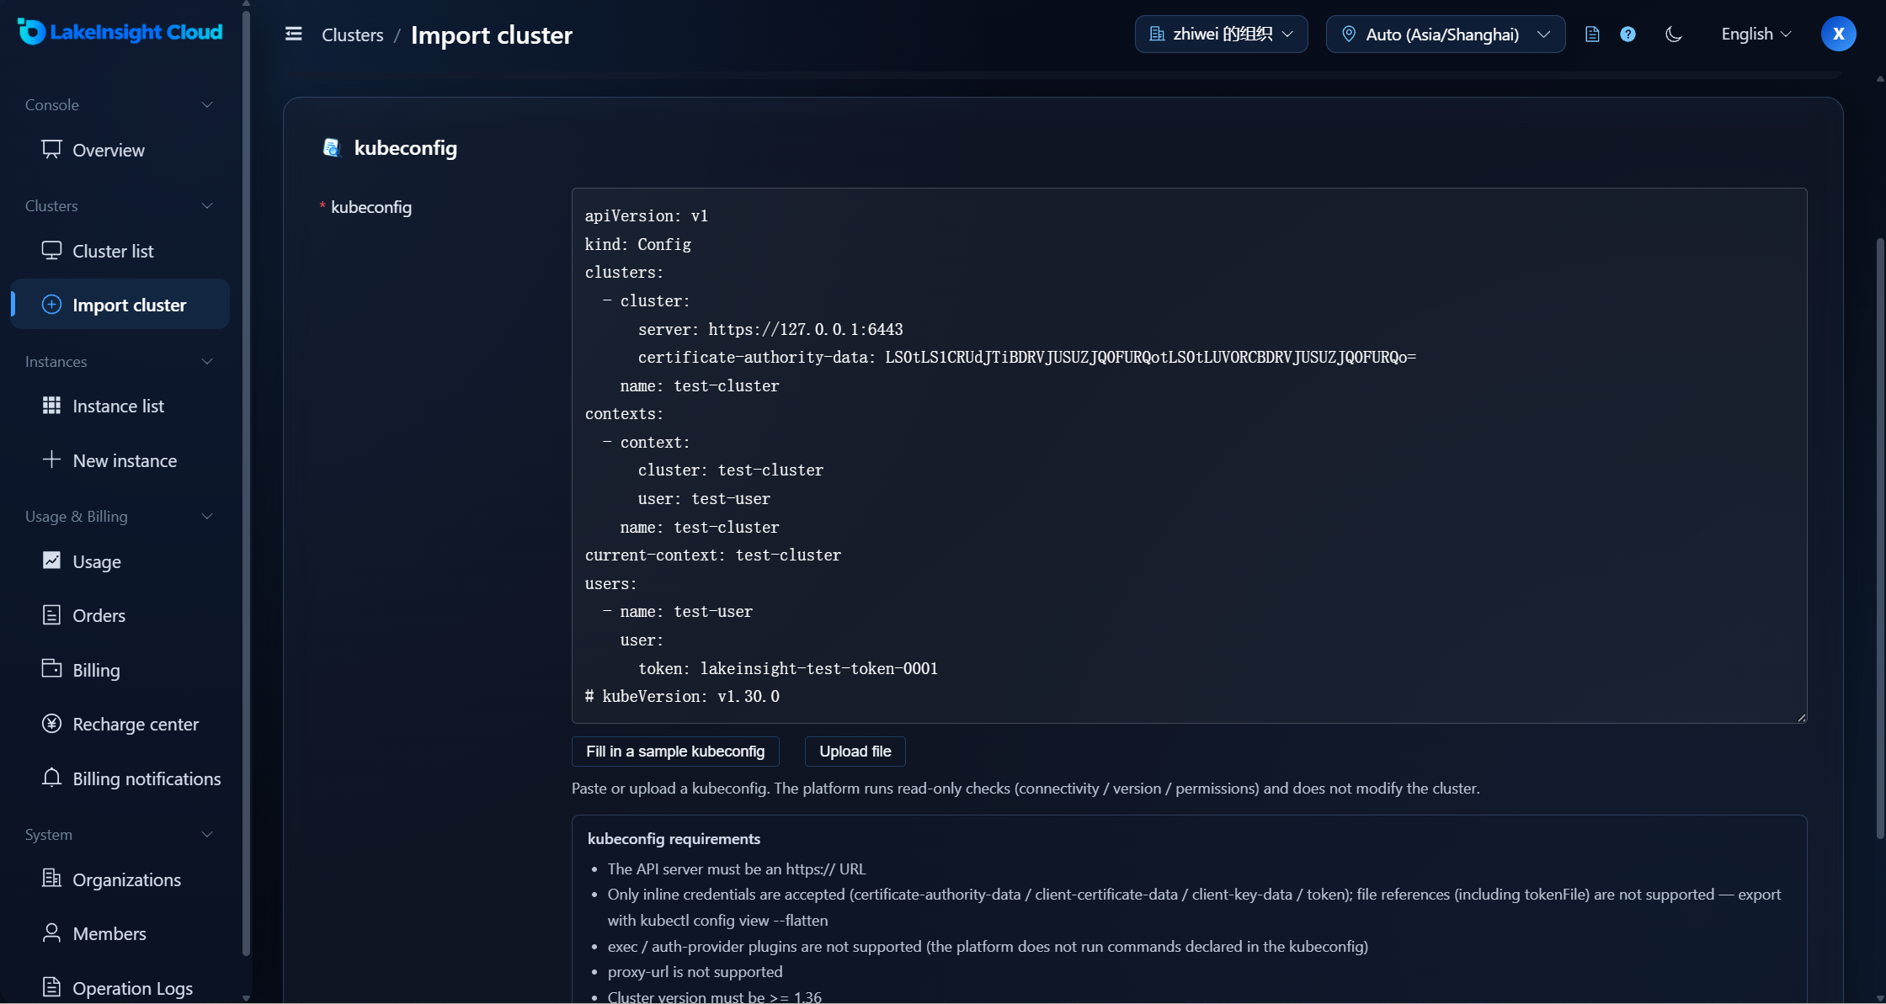Toggle the sidebar hamburger menu icon
Image resolution: width=1886 pixels, height=1004 pixels.
293,34
